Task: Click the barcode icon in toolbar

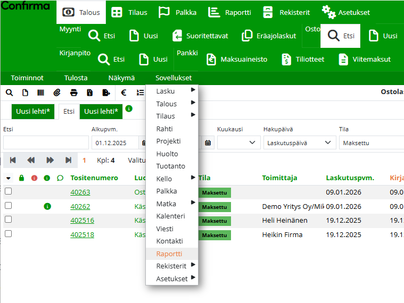Action: 40,92
